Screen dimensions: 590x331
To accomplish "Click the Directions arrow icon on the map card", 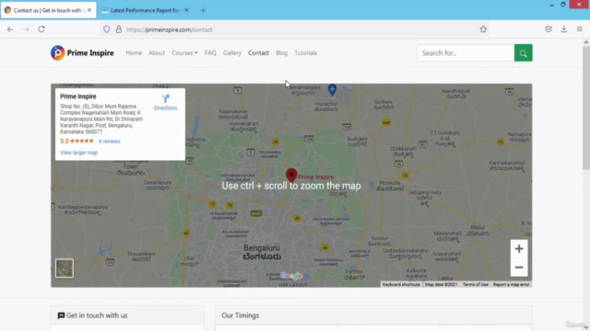I will click(x=165, y=98).
